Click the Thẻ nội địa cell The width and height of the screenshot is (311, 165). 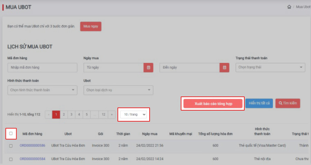pyautogui.click(x=262, y=159)
